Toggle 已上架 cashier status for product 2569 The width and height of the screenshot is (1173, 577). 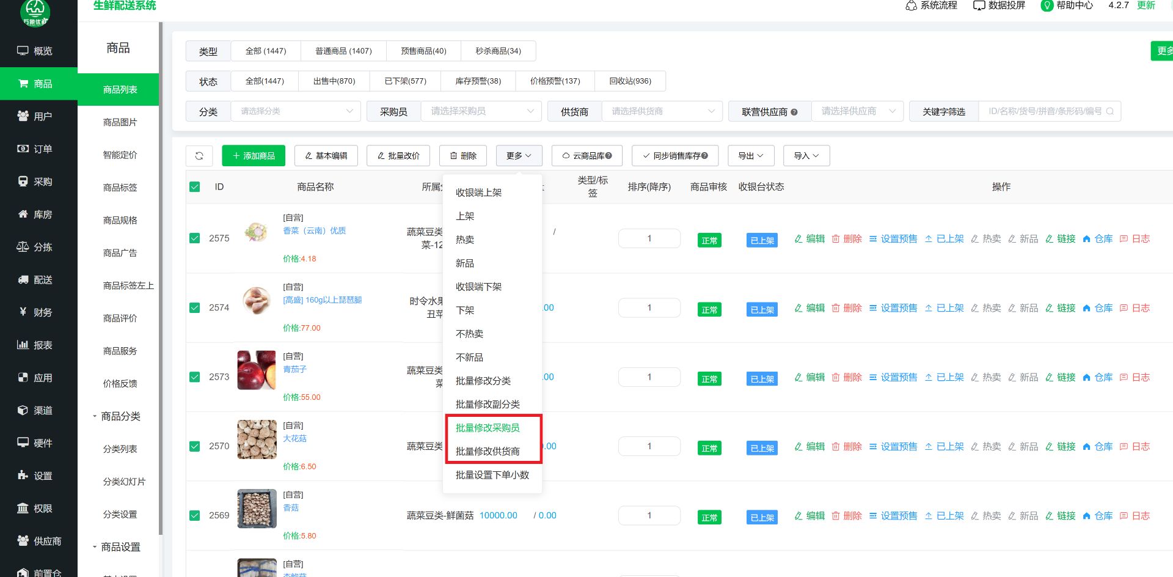[x=762, y=518]
